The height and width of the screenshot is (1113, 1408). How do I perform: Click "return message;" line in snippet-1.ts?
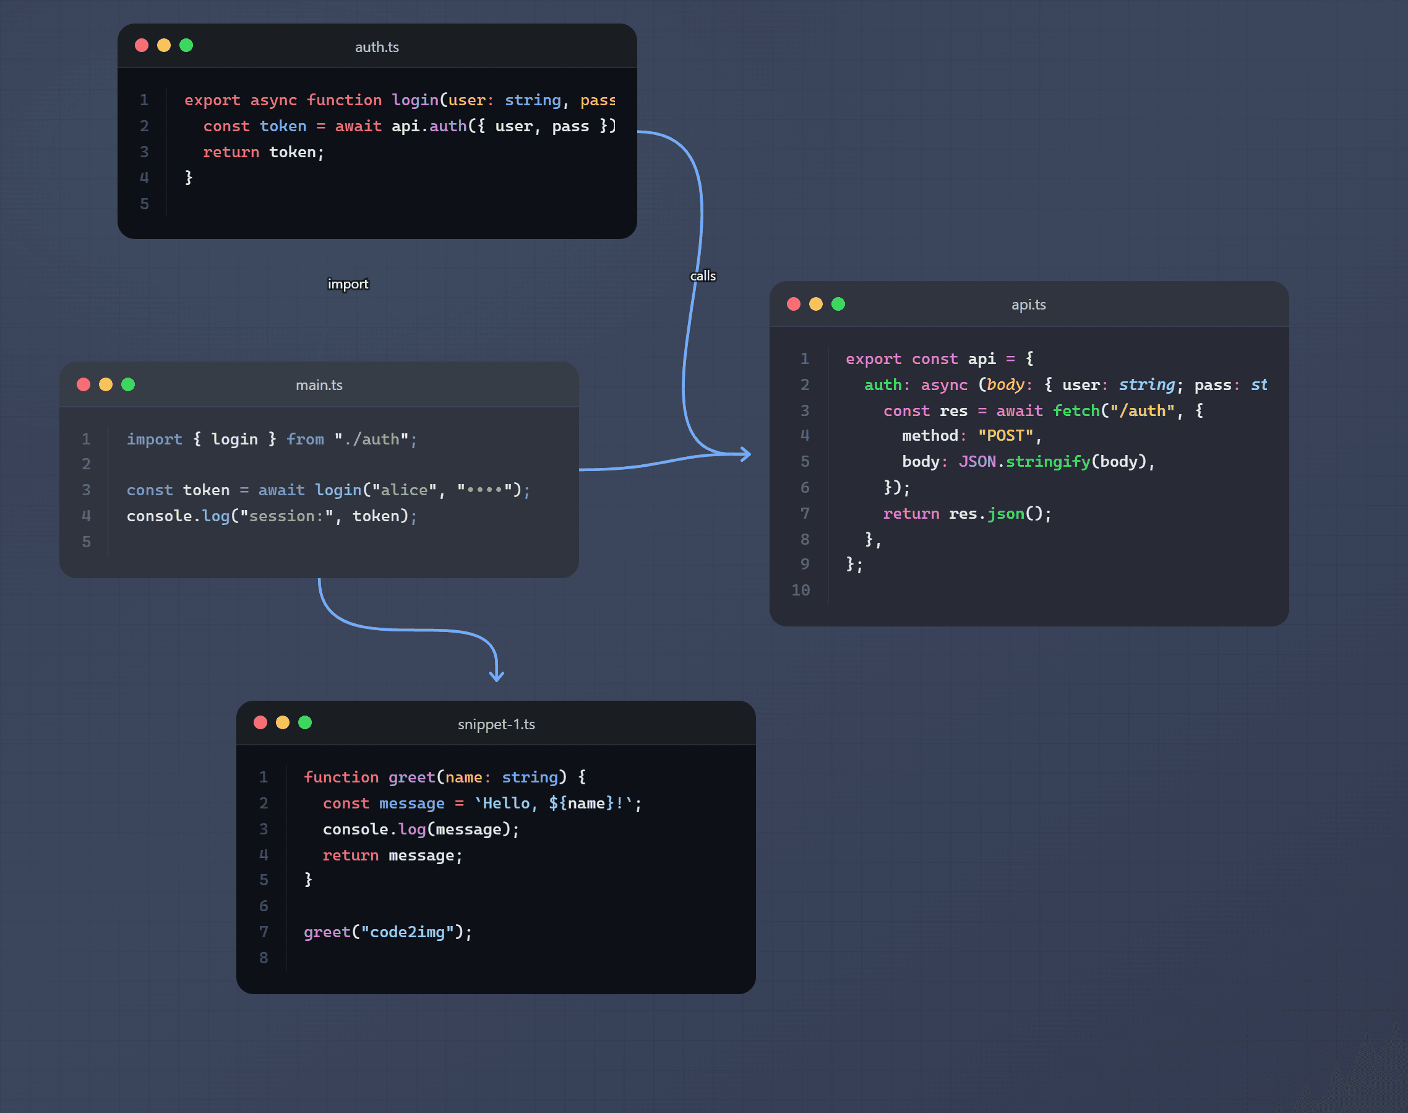393,855
